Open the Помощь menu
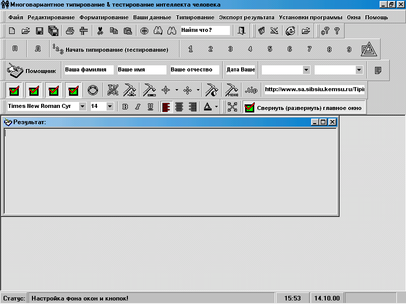 (376, 17)
